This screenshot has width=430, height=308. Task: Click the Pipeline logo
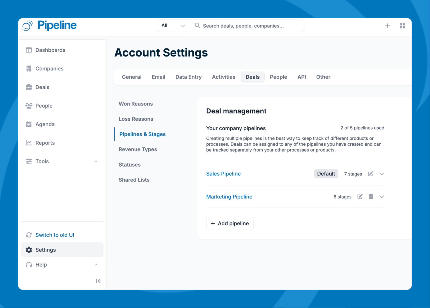point(50,26)
